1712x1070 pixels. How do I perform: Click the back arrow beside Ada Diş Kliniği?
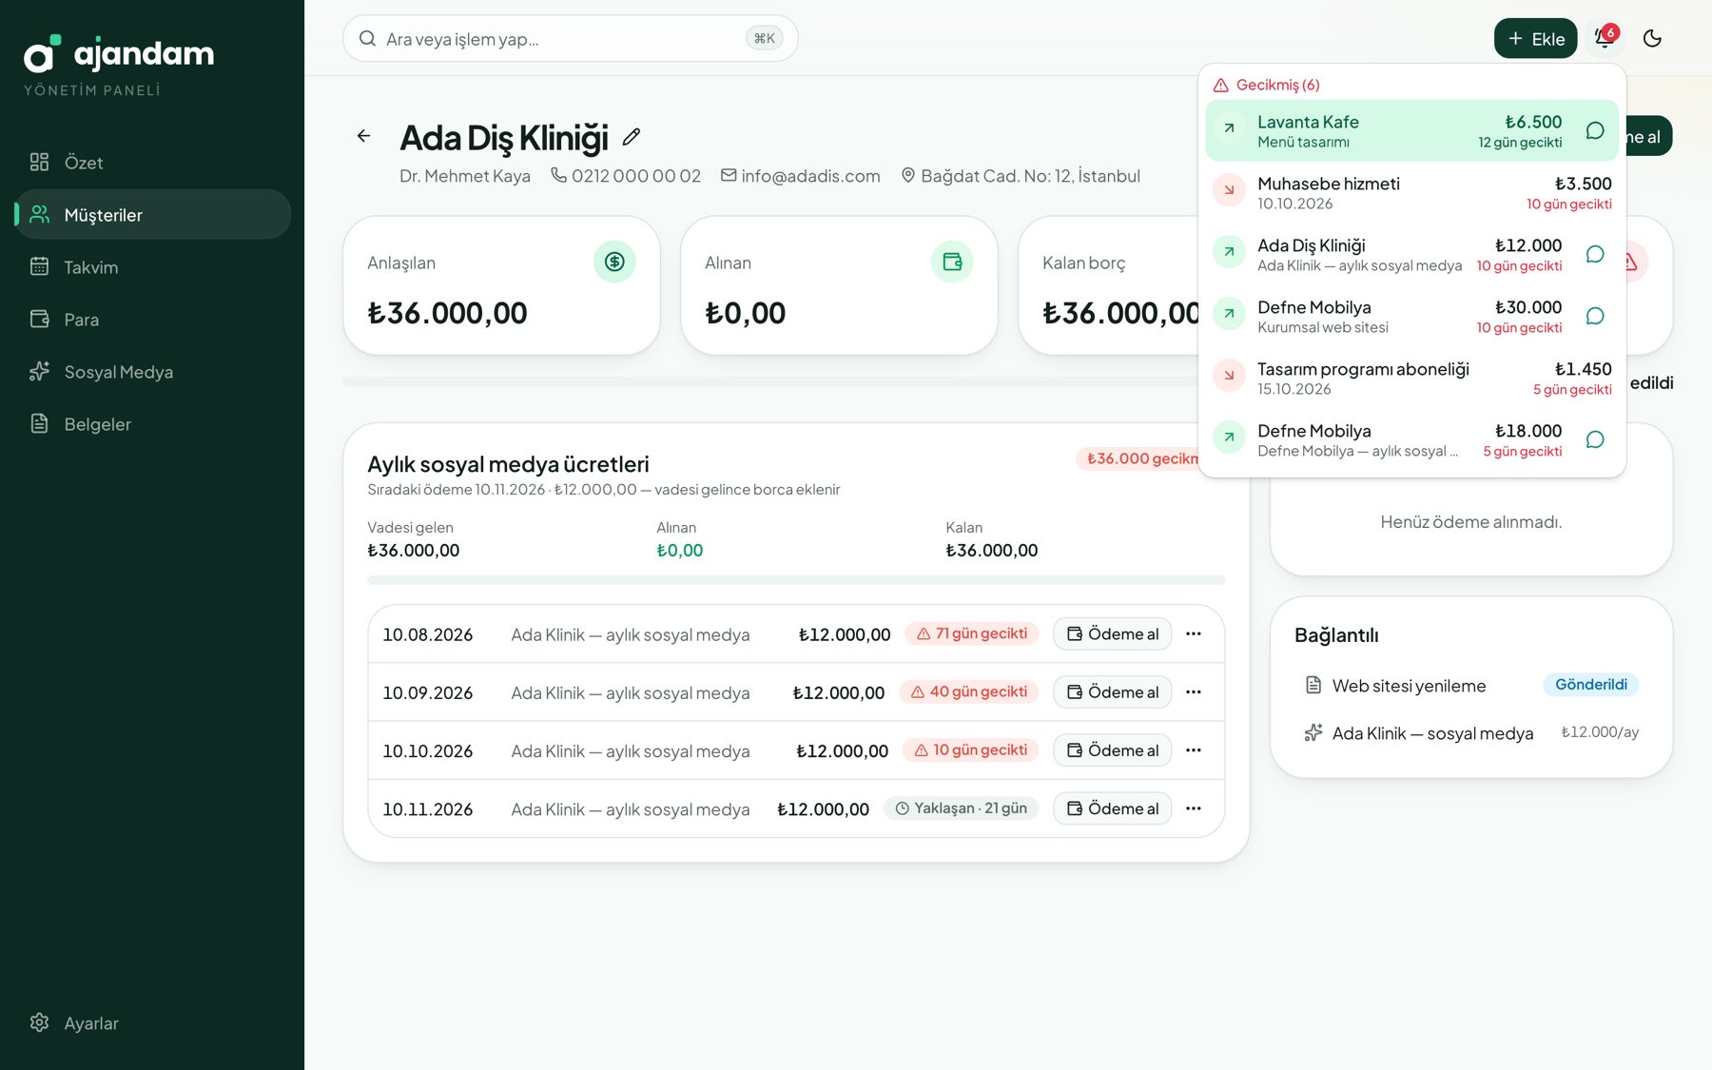(363, 136)
